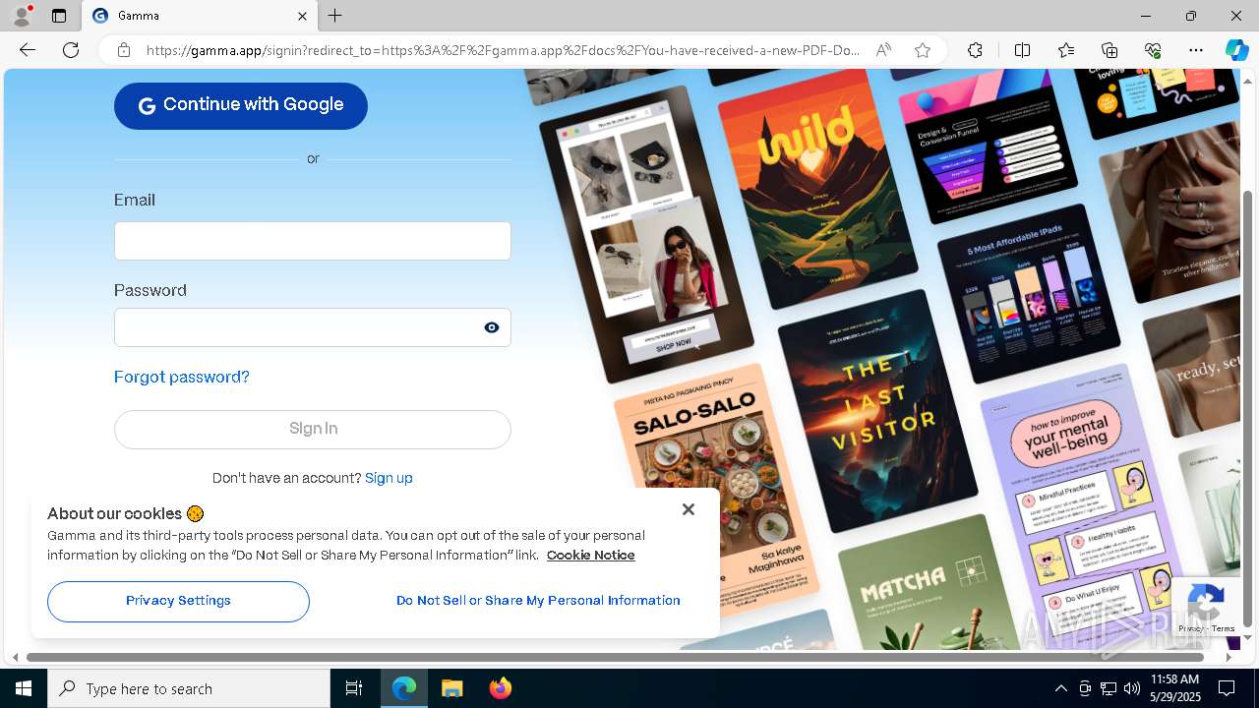1259x708 pixels.
Task: Activate Read aloud icon in address bar
Action: 884,50
